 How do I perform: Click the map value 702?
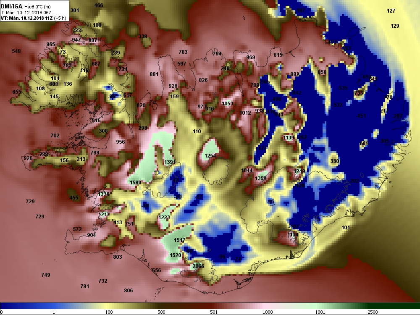point(55,136)
